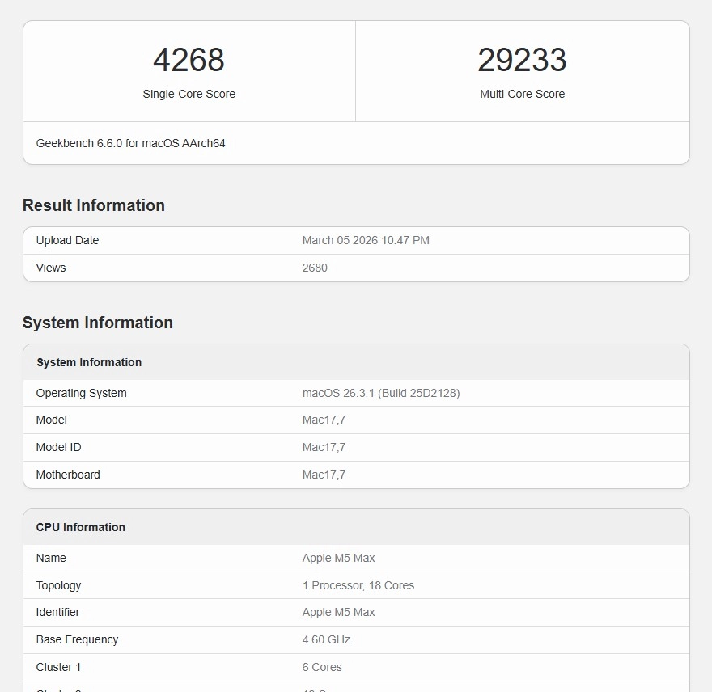Select Apple M5 Max in the Name row

pos(338,558)
